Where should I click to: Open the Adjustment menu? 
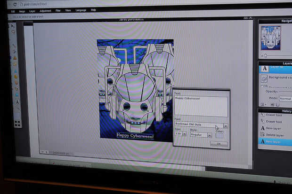pos(45,11)
